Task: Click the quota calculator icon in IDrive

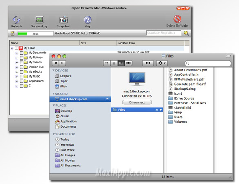Action: [13, 33]
